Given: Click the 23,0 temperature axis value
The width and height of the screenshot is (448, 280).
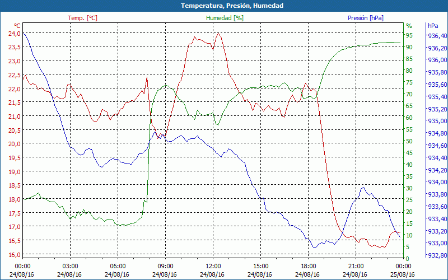Looking at the screenshot, I should [x=15, y=61].
